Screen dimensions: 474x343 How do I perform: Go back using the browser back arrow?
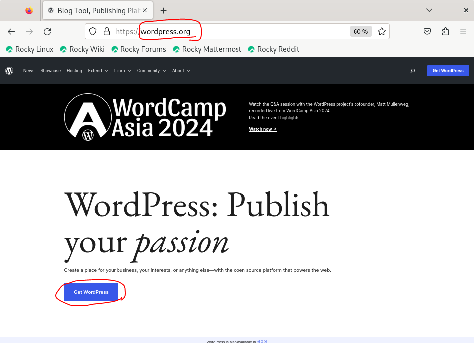[11, 32]
